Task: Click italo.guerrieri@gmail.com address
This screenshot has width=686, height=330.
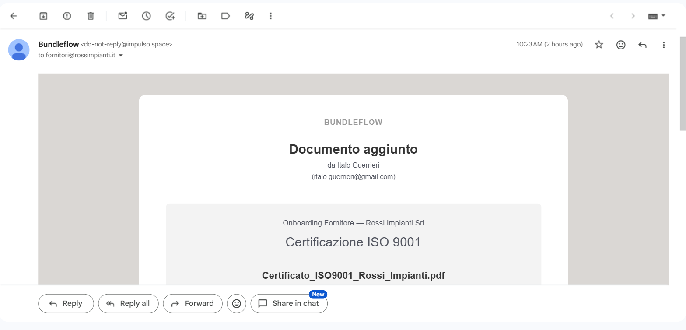Action: click(353, 177)
